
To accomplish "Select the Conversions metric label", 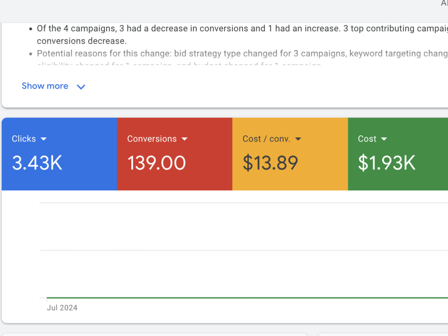I will (152, 138).
